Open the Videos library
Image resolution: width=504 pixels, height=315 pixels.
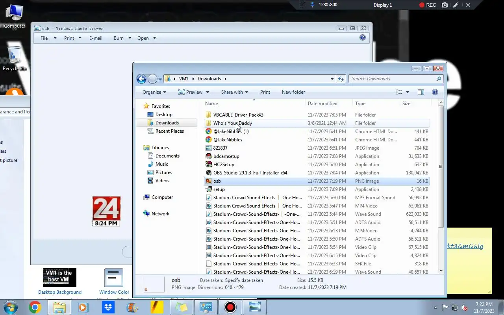click(162, 181)
